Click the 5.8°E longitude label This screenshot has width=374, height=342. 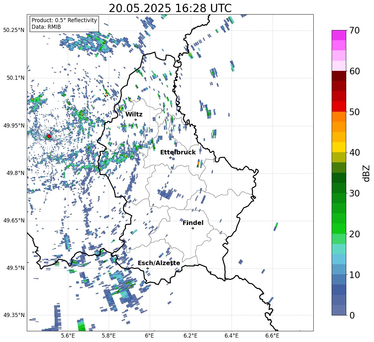click(x=109, y=336)
